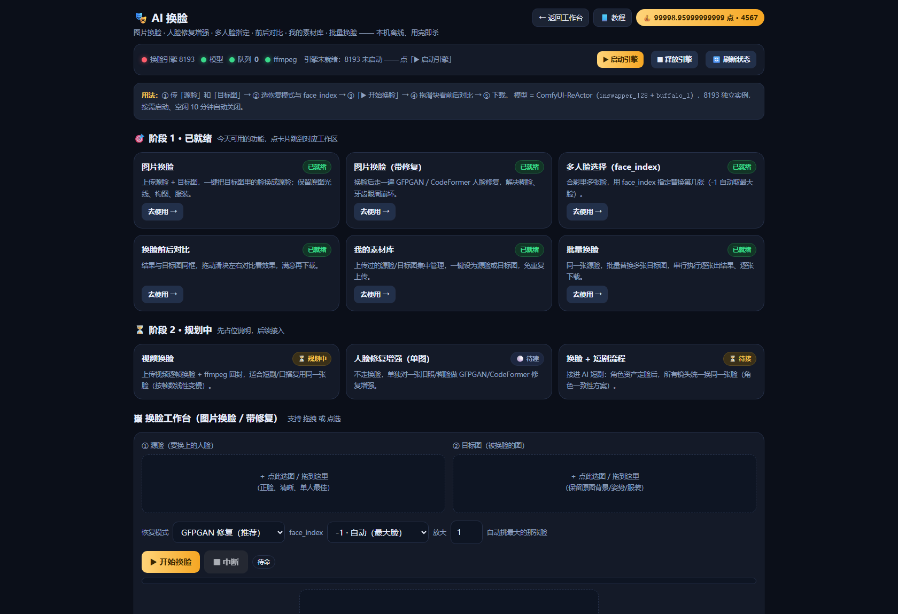
Task: Click the red status dot beside 换脸引擎 8193
Action: click(144, 60)
